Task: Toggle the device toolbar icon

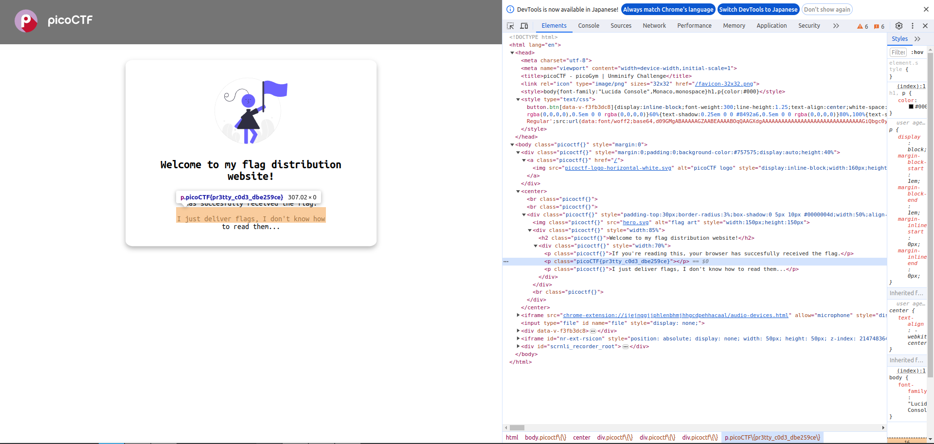Action: click(x=524, y=26)
